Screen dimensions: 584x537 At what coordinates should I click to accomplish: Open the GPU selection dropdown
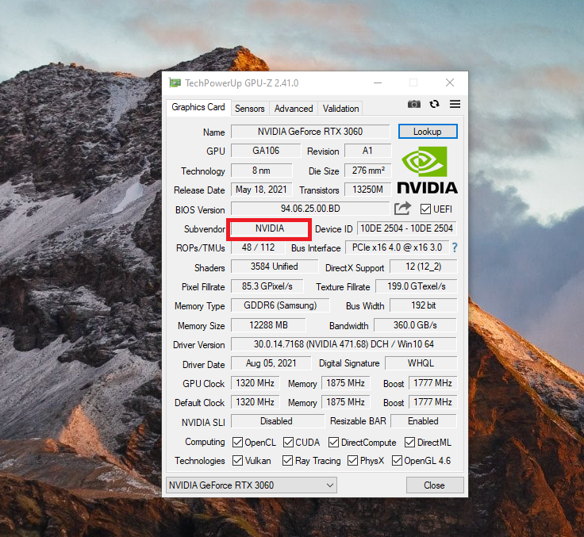[252, 485]
